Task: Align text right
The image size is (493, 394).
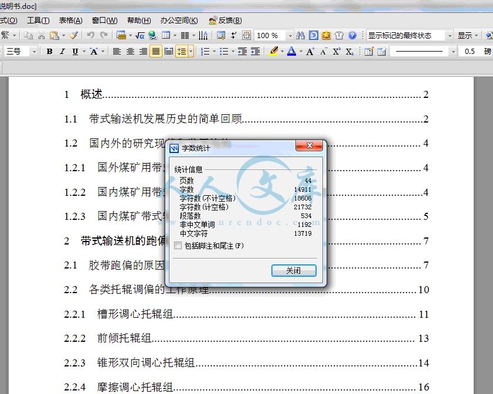Action: point(144,51)
